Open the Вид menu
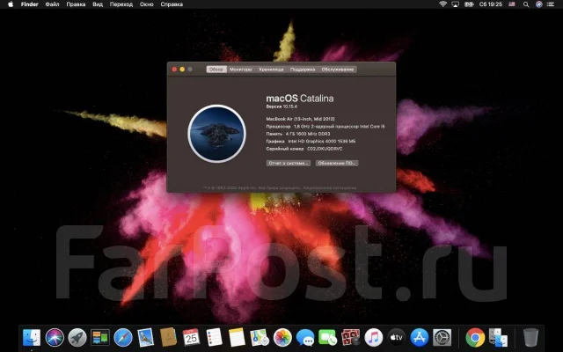The height and width of the screenshot is (352, 563). tap(98, 4)
